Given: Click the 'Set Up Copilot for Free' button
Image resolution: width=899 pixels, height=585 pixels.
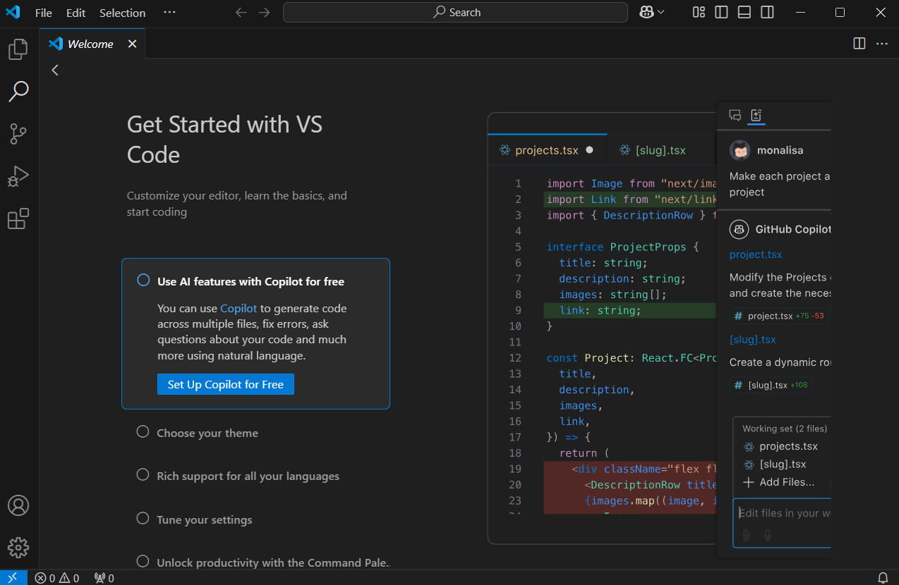Looking at the screenshot, I should pyautogui.click(x=225, y=384).
